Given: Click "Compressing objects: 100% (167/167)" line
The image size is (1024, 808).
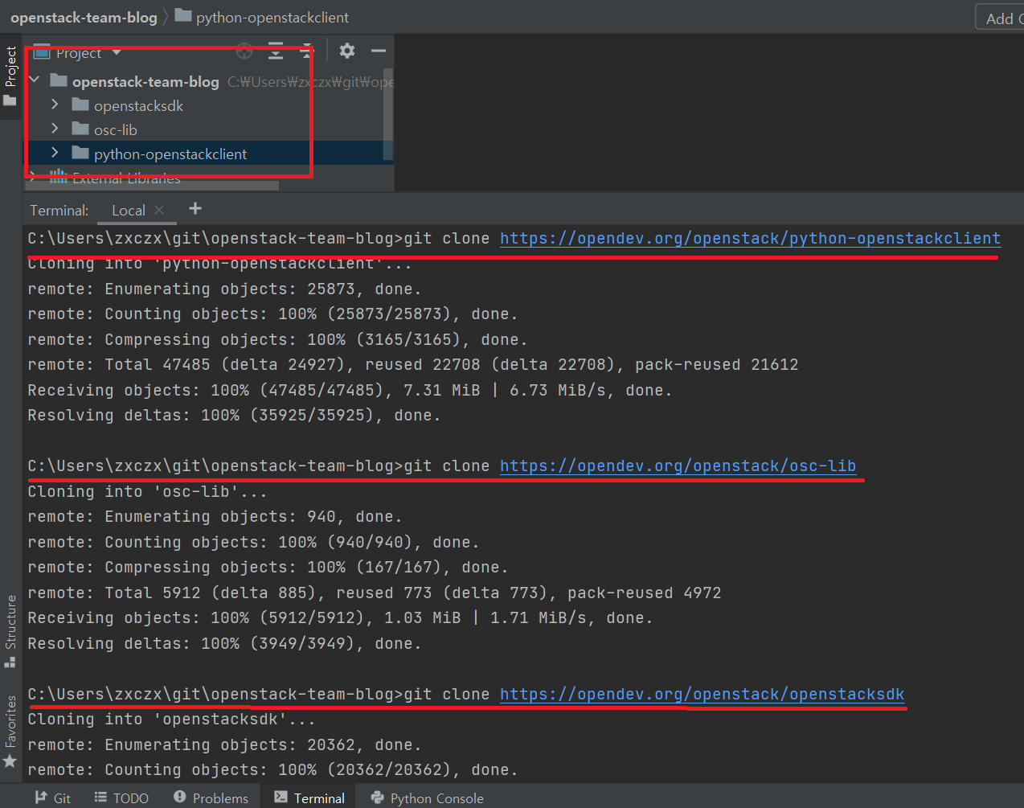Looking at the screenshot, I should pyautogui.click(x=268, y=567).
